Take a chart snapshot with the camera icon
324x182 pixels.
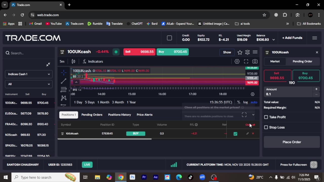(255, 61)
